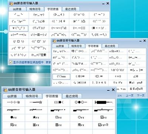Image resolution: width=148 pixels, height=134 pixels.
Task: Select 字符表情 tab in middle window
Action: pos(93,46)
